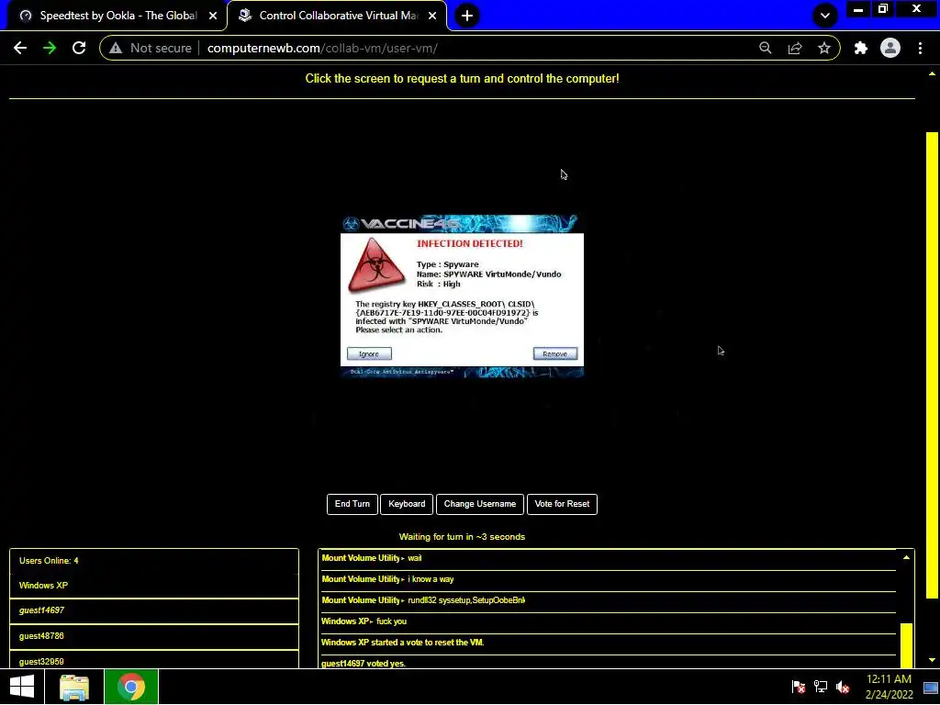The height and width of the screenshot is (705, 940).
Task: Click the VACCINE45 dialog title banner
Action: pyautogui.click(x=461, y=224)
